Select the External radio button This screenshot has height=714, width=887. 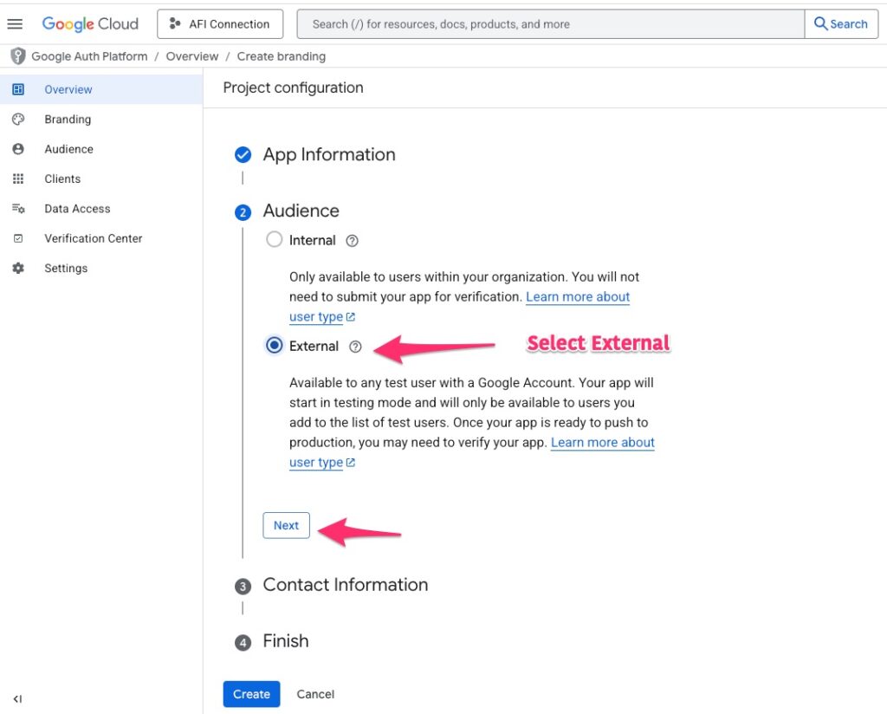[x=275, y=346]
